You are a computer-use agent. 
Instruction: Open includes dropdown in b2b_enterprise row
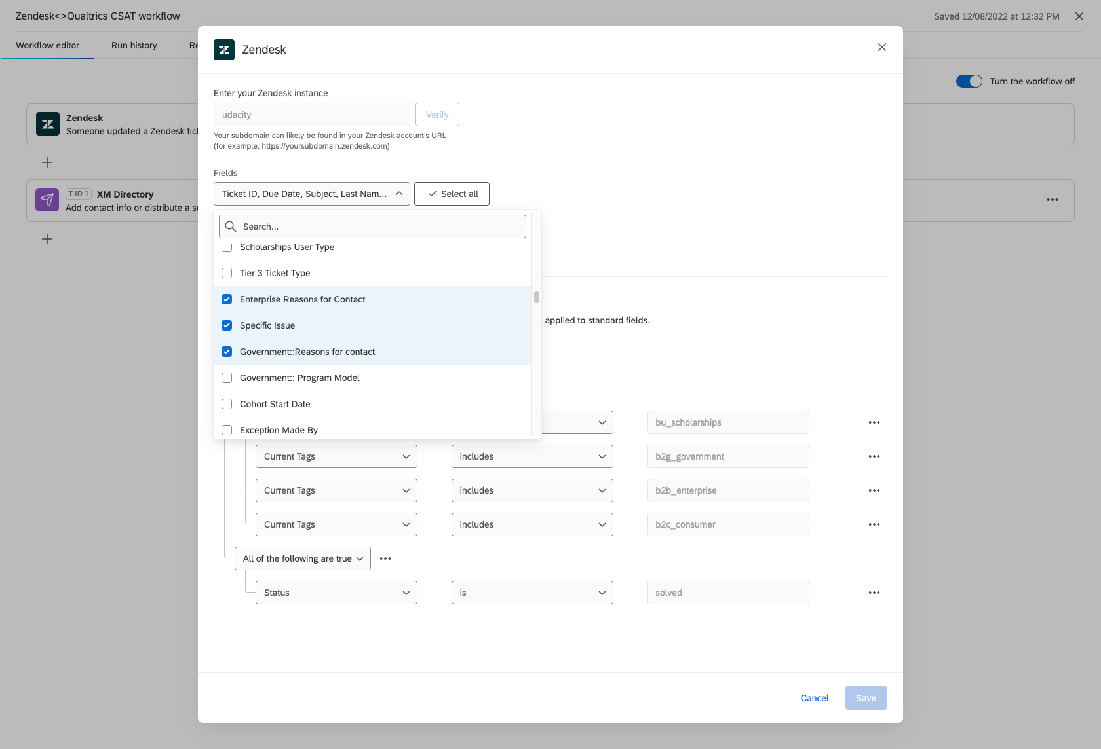point(532,490)
